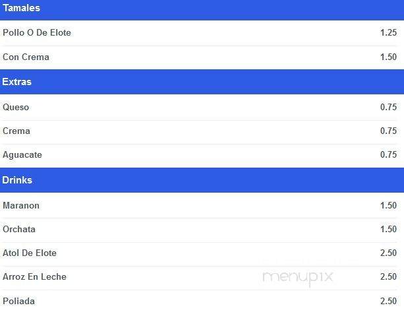
Task: Select the Maranon drink
Action: (21, 206)
